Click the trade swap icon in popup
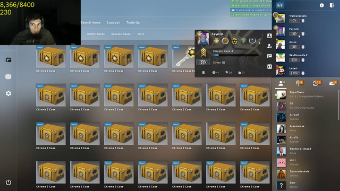The width and height of the screenshot is (340, 191). point(269,66)
